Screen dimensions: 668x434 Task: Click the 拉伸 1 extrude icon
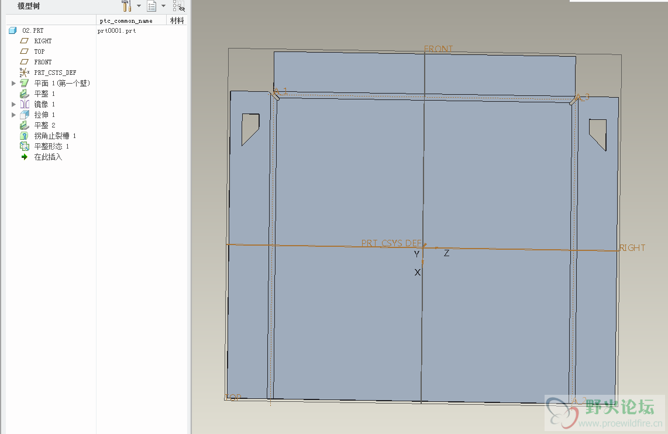[25, 115]
